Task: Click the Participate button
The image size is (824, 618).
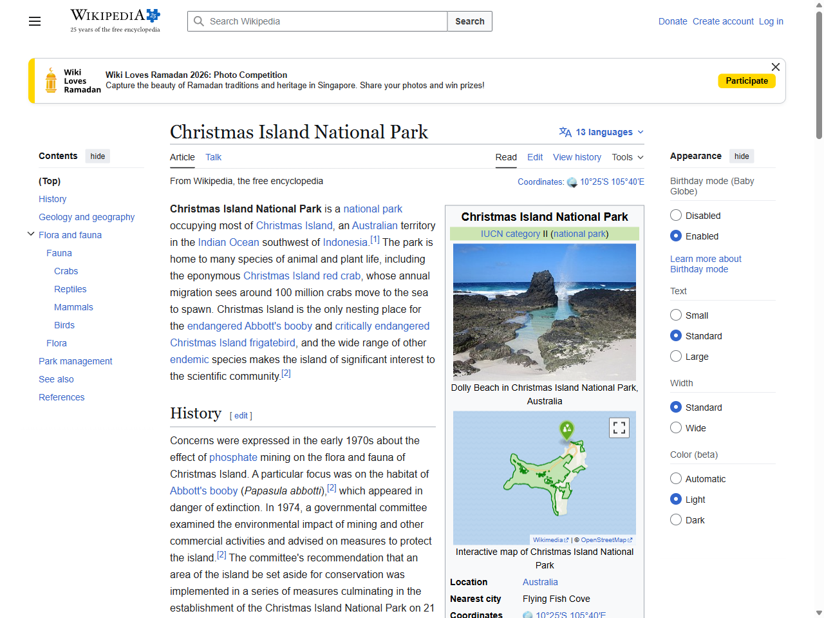Action: [x=747, y=80]
